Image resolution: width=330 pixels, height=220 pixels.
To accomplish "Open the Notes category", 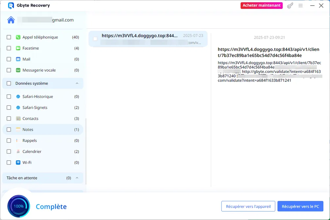I will pos(28,130).
